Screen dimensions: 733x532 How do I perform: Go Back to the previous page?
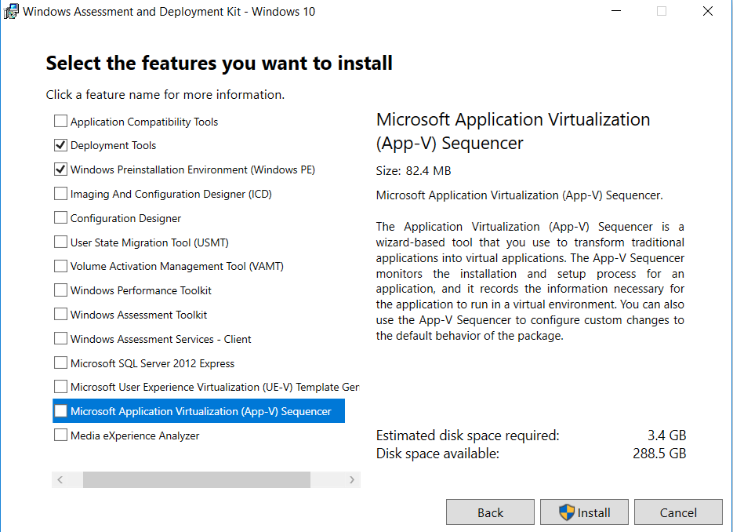point(490,512)
